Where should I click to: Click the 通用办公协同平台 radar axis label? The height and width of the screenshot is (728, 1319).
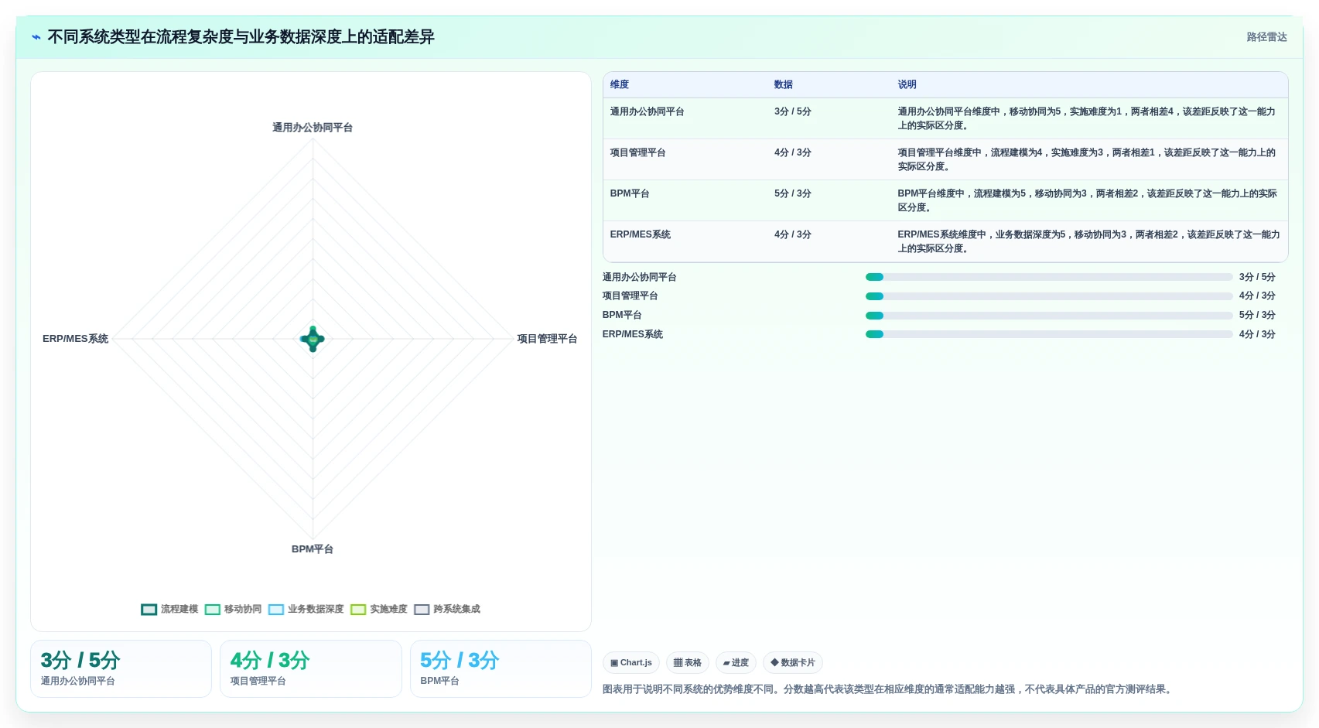pyautogui.click(x=313, y=128)
